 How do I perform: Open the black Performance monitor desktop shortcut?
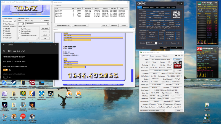(51, 94)
